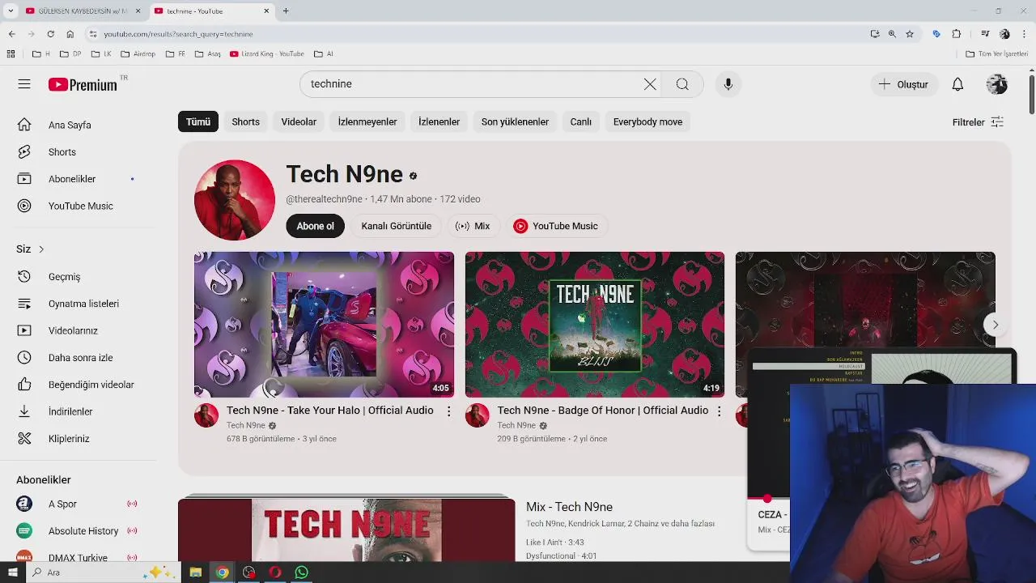Open more options for Badge Of Honor video
This screenshot has width=1036, height=583.
[719, 411]
